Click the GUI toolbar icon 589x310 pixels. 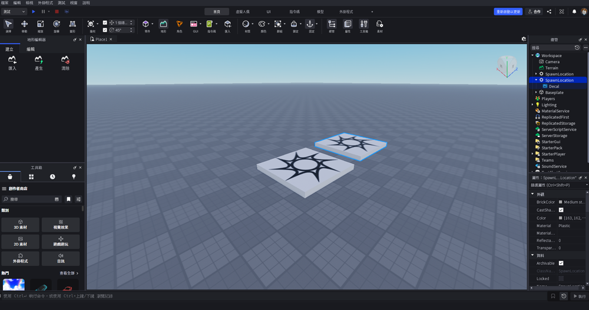(x=194, y=24)
